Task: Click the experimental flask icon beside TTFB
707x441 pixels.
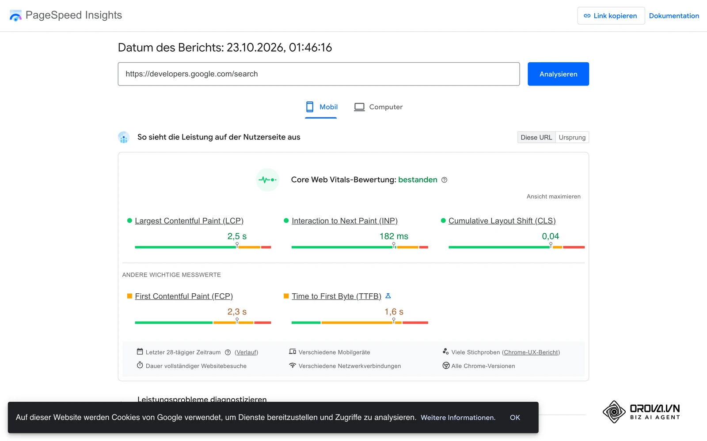Action: tap(388, 296)
